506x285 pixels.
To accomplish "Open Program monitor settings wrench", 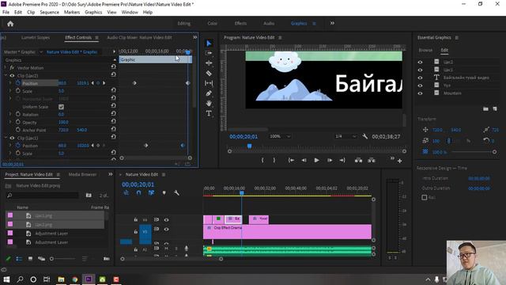I will pos(365,136).
